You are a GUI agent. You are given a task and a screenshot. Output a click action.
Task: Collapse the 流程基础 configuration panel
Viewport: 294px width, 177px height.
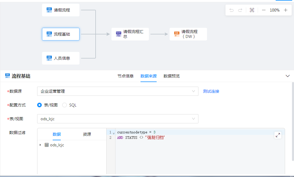[287, 76]
